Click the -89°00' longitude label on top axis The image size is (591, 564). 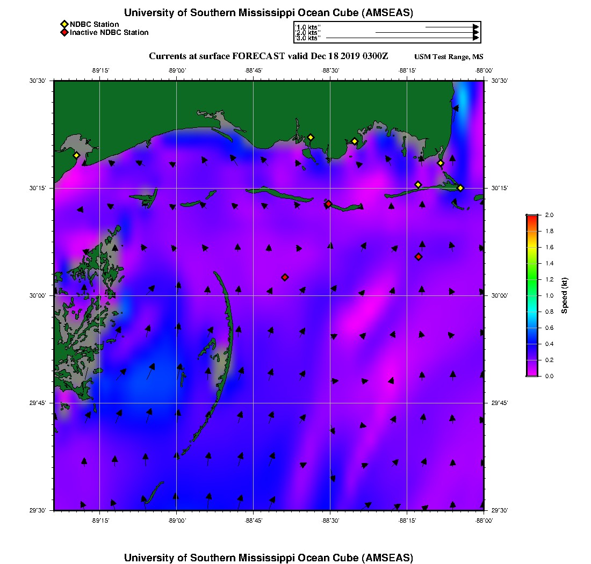(177, 70)
